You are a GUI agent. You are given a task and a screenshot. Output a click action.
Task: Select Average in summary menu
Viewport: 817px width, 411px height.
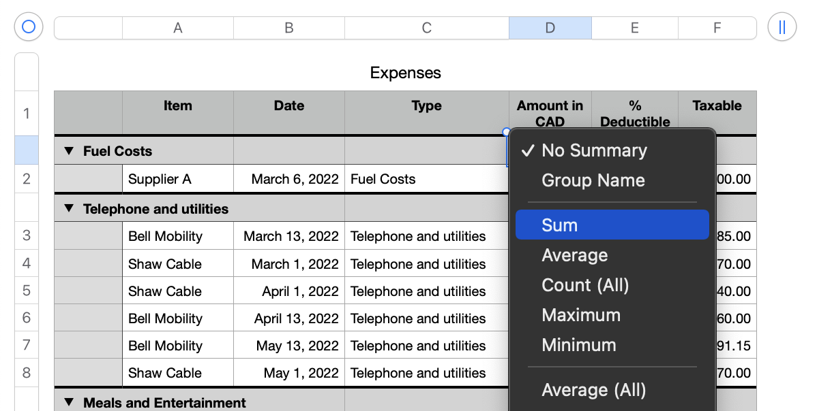[574, 255]
